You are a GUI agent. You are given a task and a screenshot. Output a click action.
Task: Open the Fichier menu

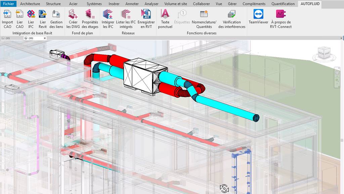coord(8,4)
